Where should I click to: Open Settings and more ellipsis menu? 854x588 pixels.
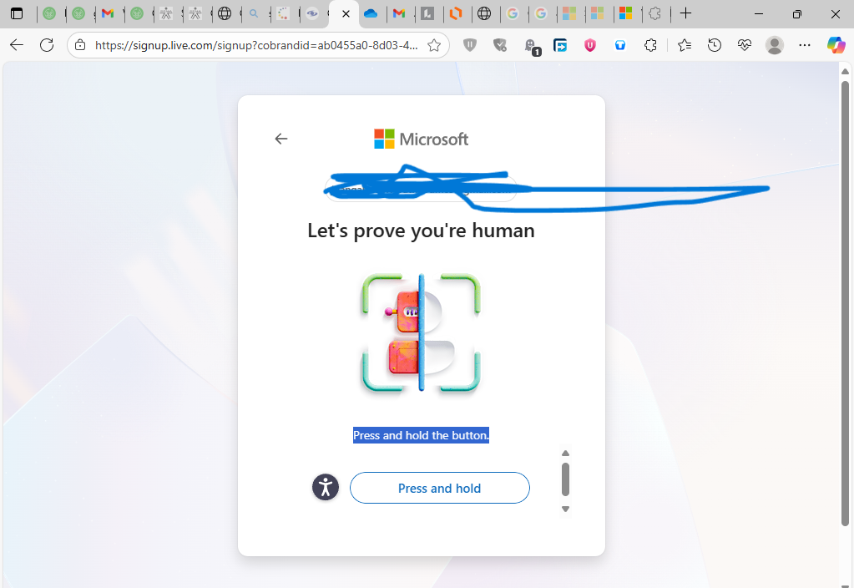[x=805, y=45]
